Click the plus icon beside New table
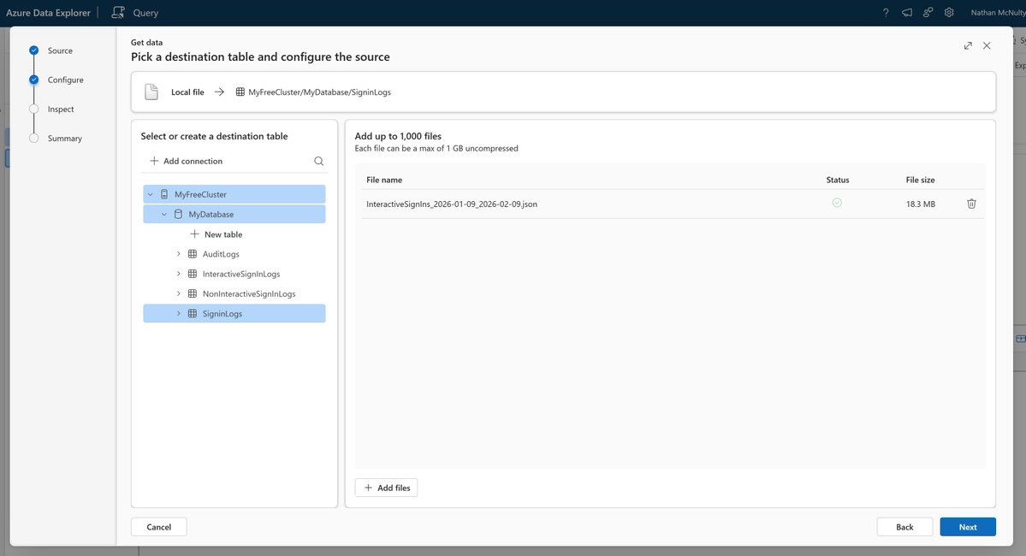Viewport: 1026px width, 556px height. (x=194, y=234)
